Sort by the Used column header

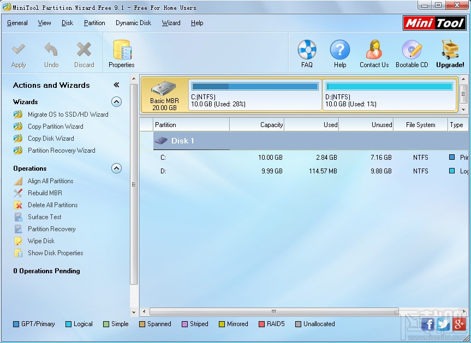click(x=312, y=125)
